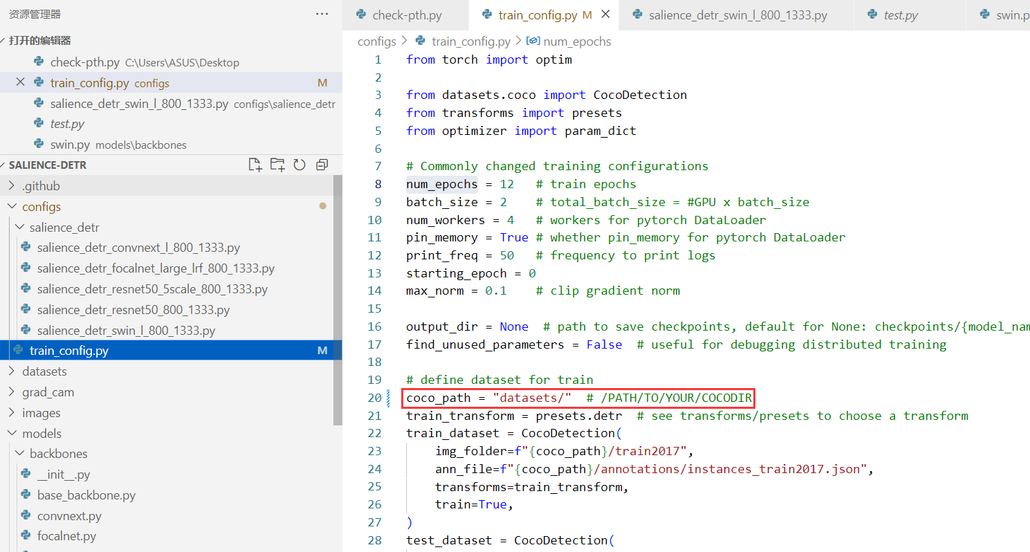
Task: Open the explorer more actions ellipsis menu
Action: 322,14
